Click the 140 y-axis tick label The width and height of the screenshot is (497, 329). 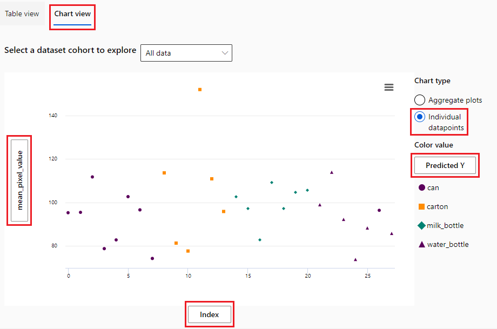point(53,116)
